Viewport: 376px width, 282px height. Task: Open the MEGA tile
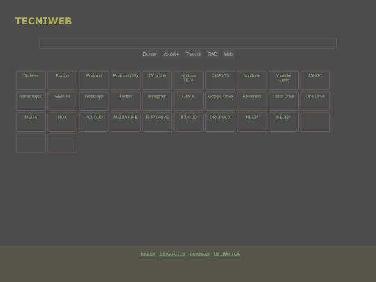point(31,122)
